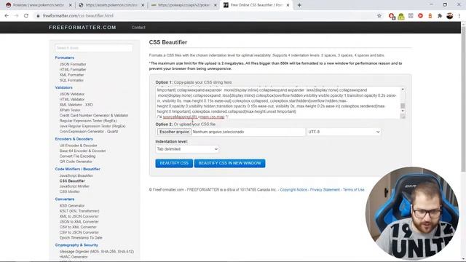This screenshot has height=262, width=466.
Task: Open HTML Formatter from the sidebar
Action: click(x=73, y=70)
